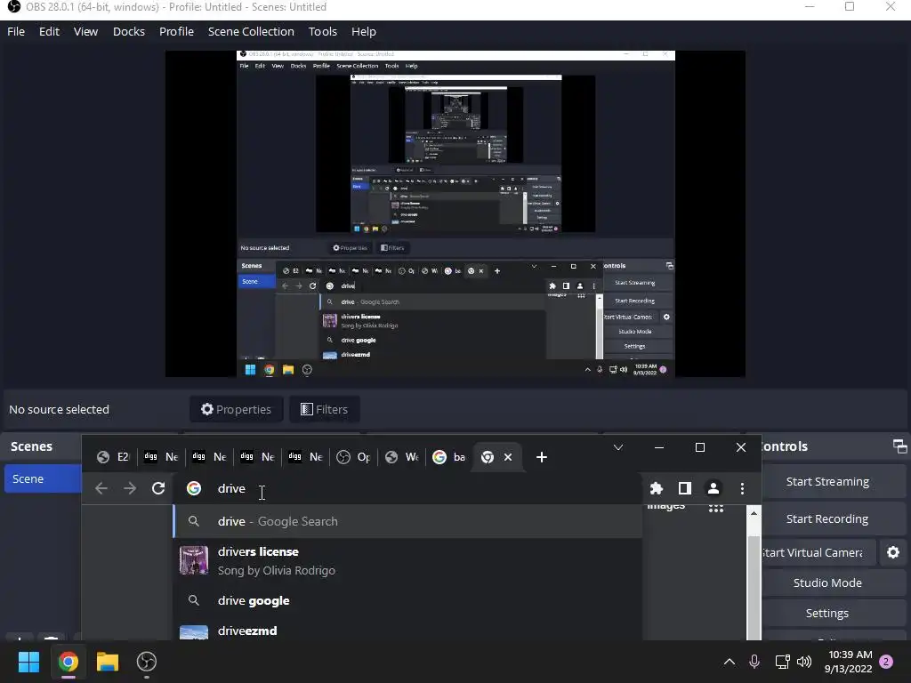Viewport: 911px width, 683px height.
Task: Select drive google suggestion
Action: pyautogui.click(x=407, y=600)
